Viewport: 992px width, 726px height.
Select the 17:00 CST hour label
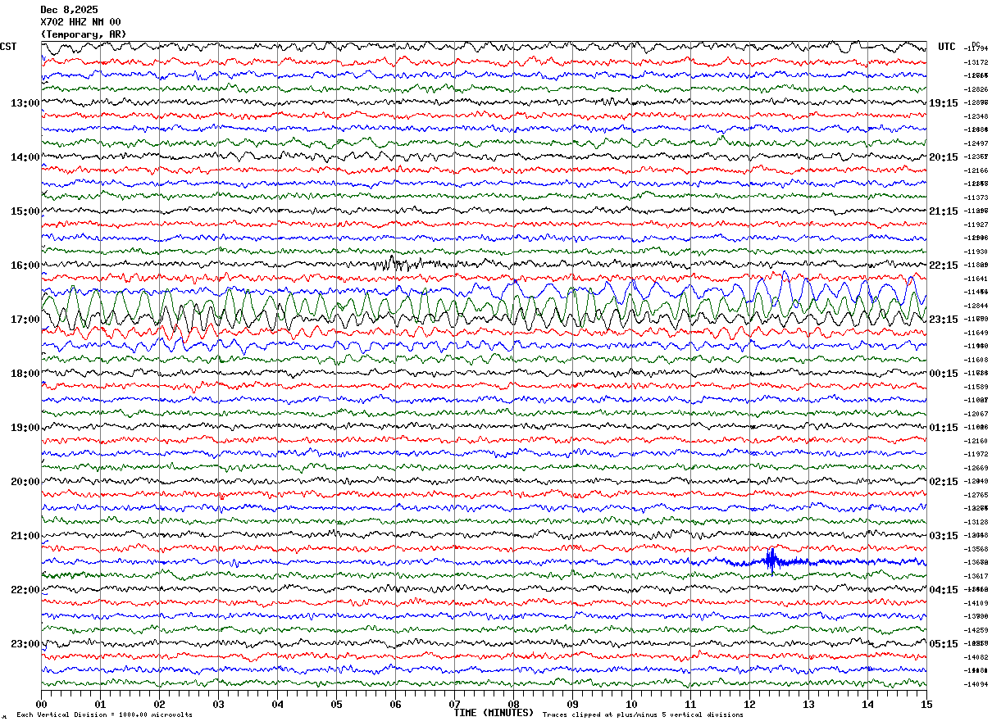25,320
